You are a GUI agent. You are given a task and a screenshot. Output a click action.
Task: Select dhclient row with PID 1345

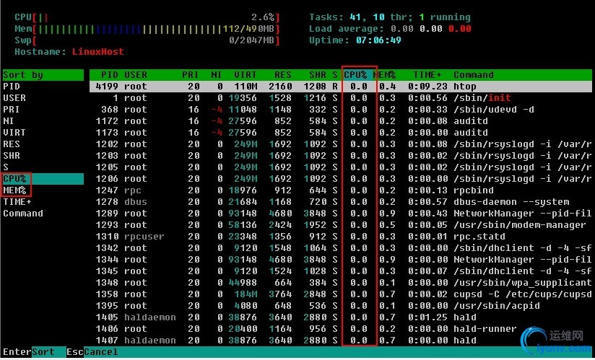(x=340, y=271)
